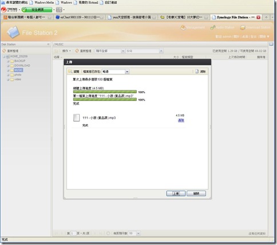Expand the DOWNLOAD folder node
The image size is (277, 245).
click(x=8, y=66)
